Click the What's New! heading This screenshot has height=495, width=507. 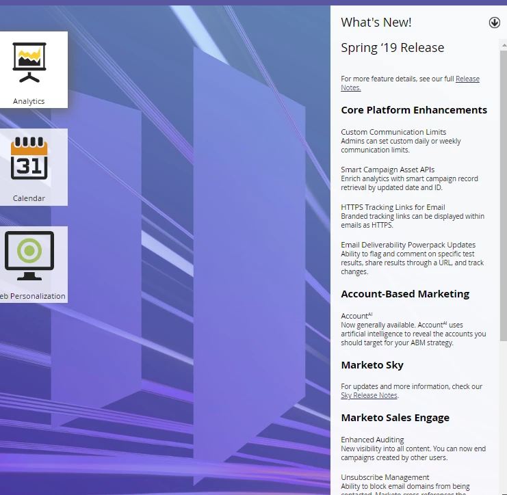[x=376, y=23]
